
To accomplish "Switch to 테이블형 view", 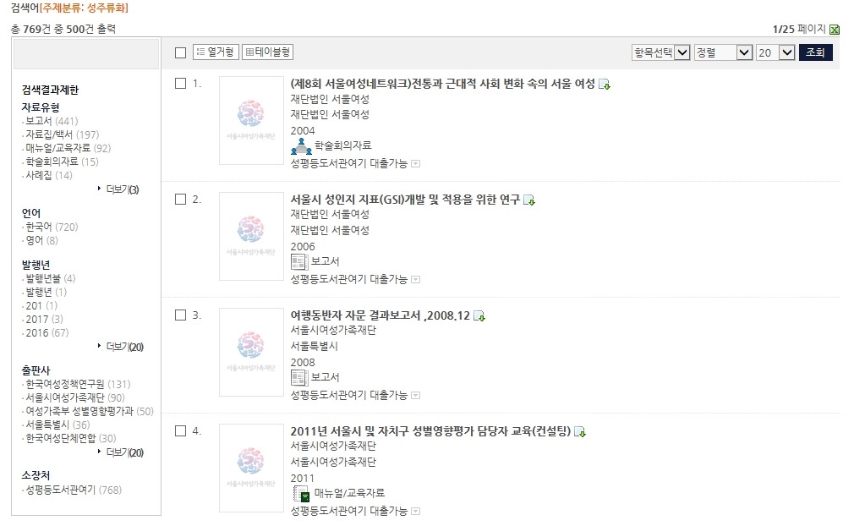I will 267,52.
